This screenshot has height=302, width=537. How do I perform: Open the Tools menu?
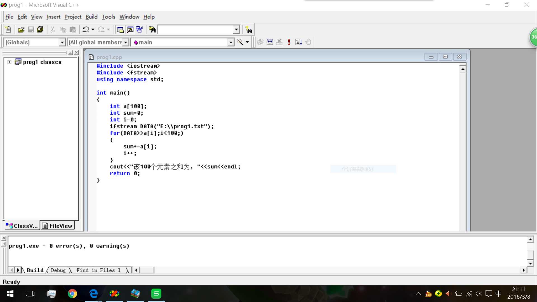109,17
